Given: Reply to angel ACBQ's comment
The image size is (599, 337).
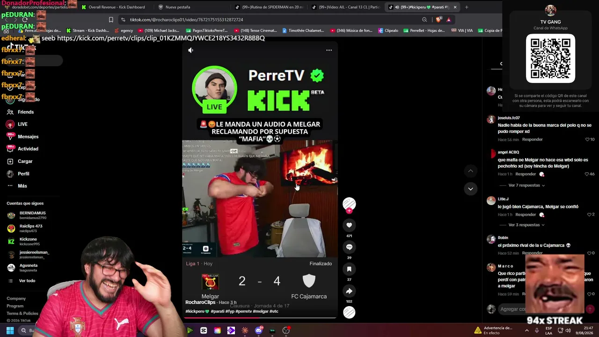Looking at the screenshot, I should click(x=526, y=174).
